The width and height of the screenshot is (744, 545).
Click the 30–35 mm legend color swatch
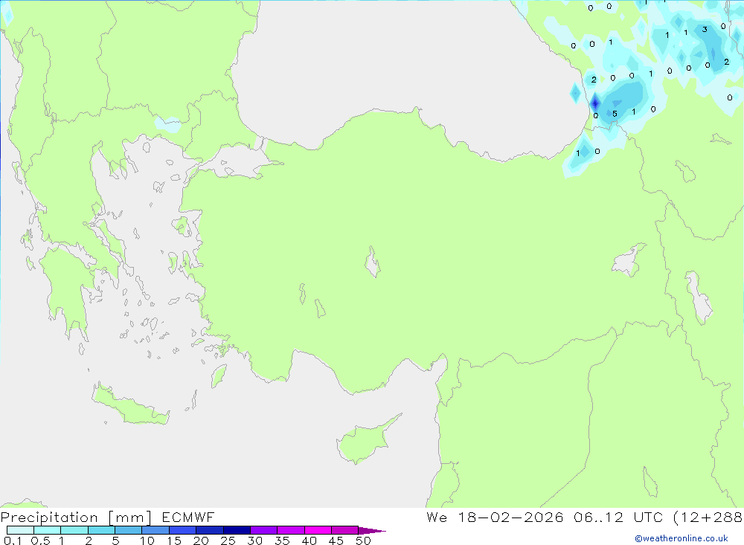pos(264,530)
